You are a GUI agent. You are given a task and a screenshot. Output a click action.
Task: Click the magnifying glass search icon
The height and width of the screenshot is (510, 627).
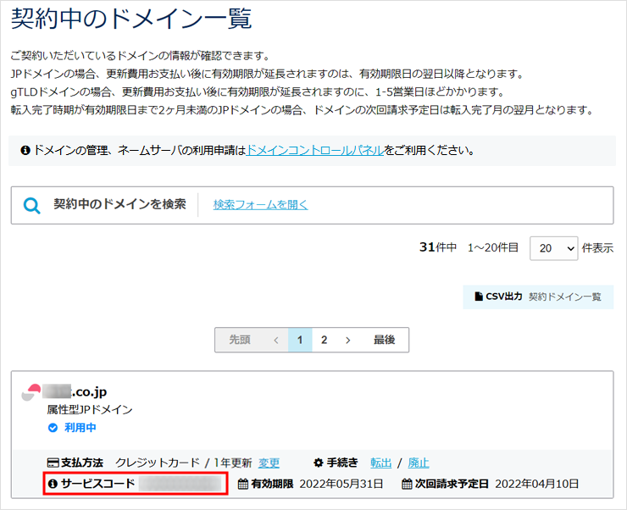click(x=31, y=205)
